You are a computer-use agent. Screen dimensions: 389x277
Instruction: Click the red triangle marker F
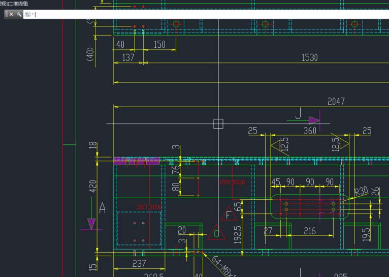click(229, 213)
